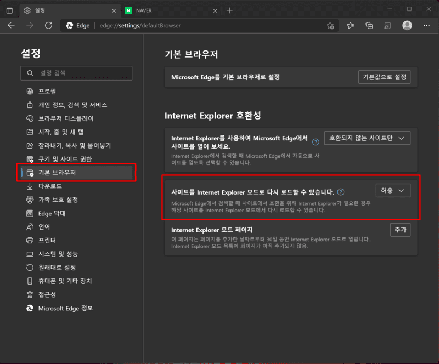
Task: Click the palette icon for 브라우저 디스플레이
Action: [30, 118]
